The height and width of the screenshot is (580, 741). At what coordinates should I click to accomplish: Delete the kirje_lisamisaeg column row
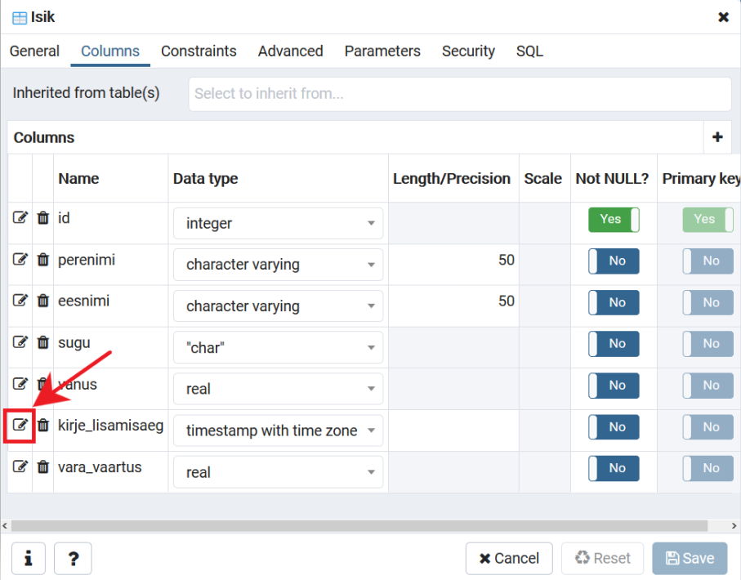pyautogui.click(x=43, y=425)
